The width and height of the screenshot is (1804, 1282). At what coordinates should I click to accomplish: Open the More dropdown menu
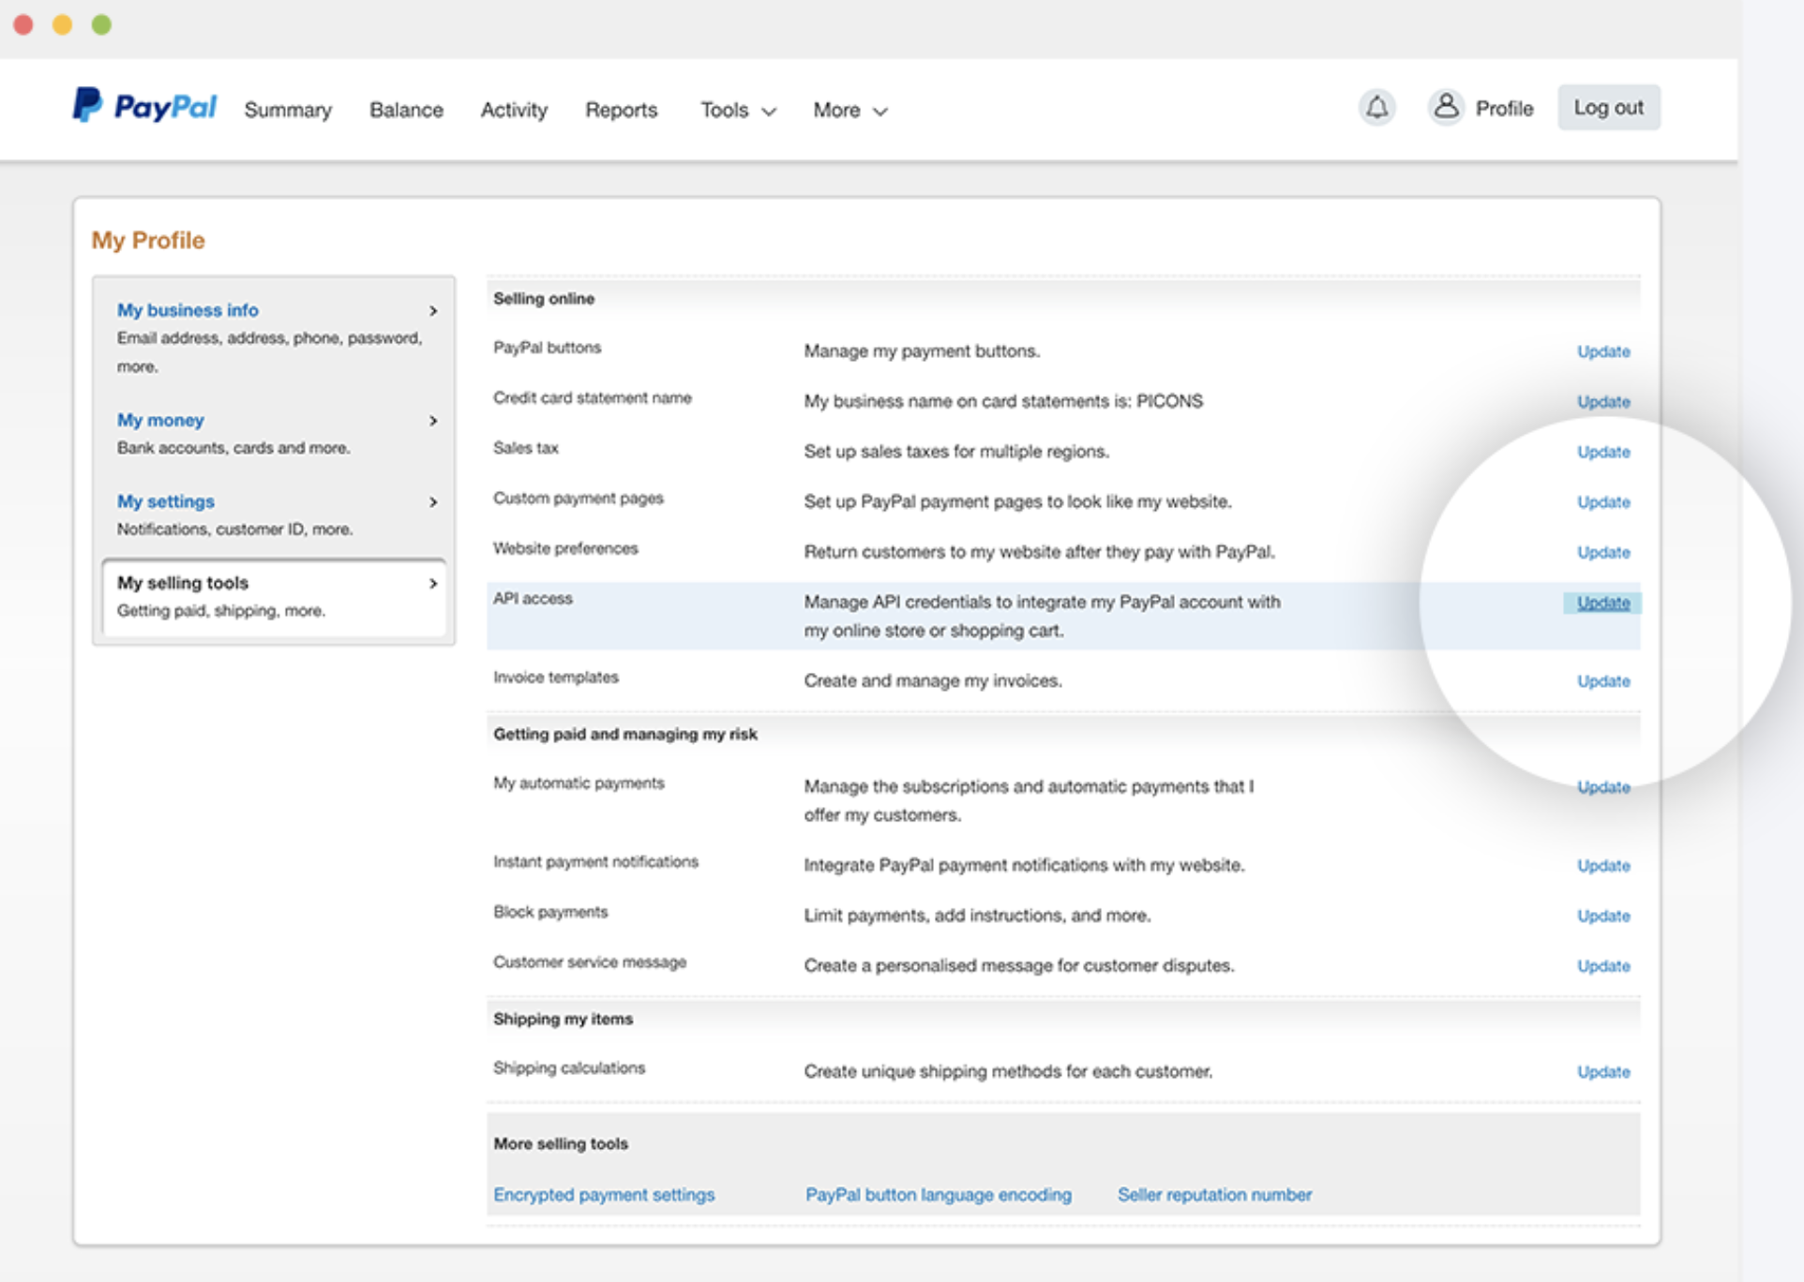coord(849,111)
